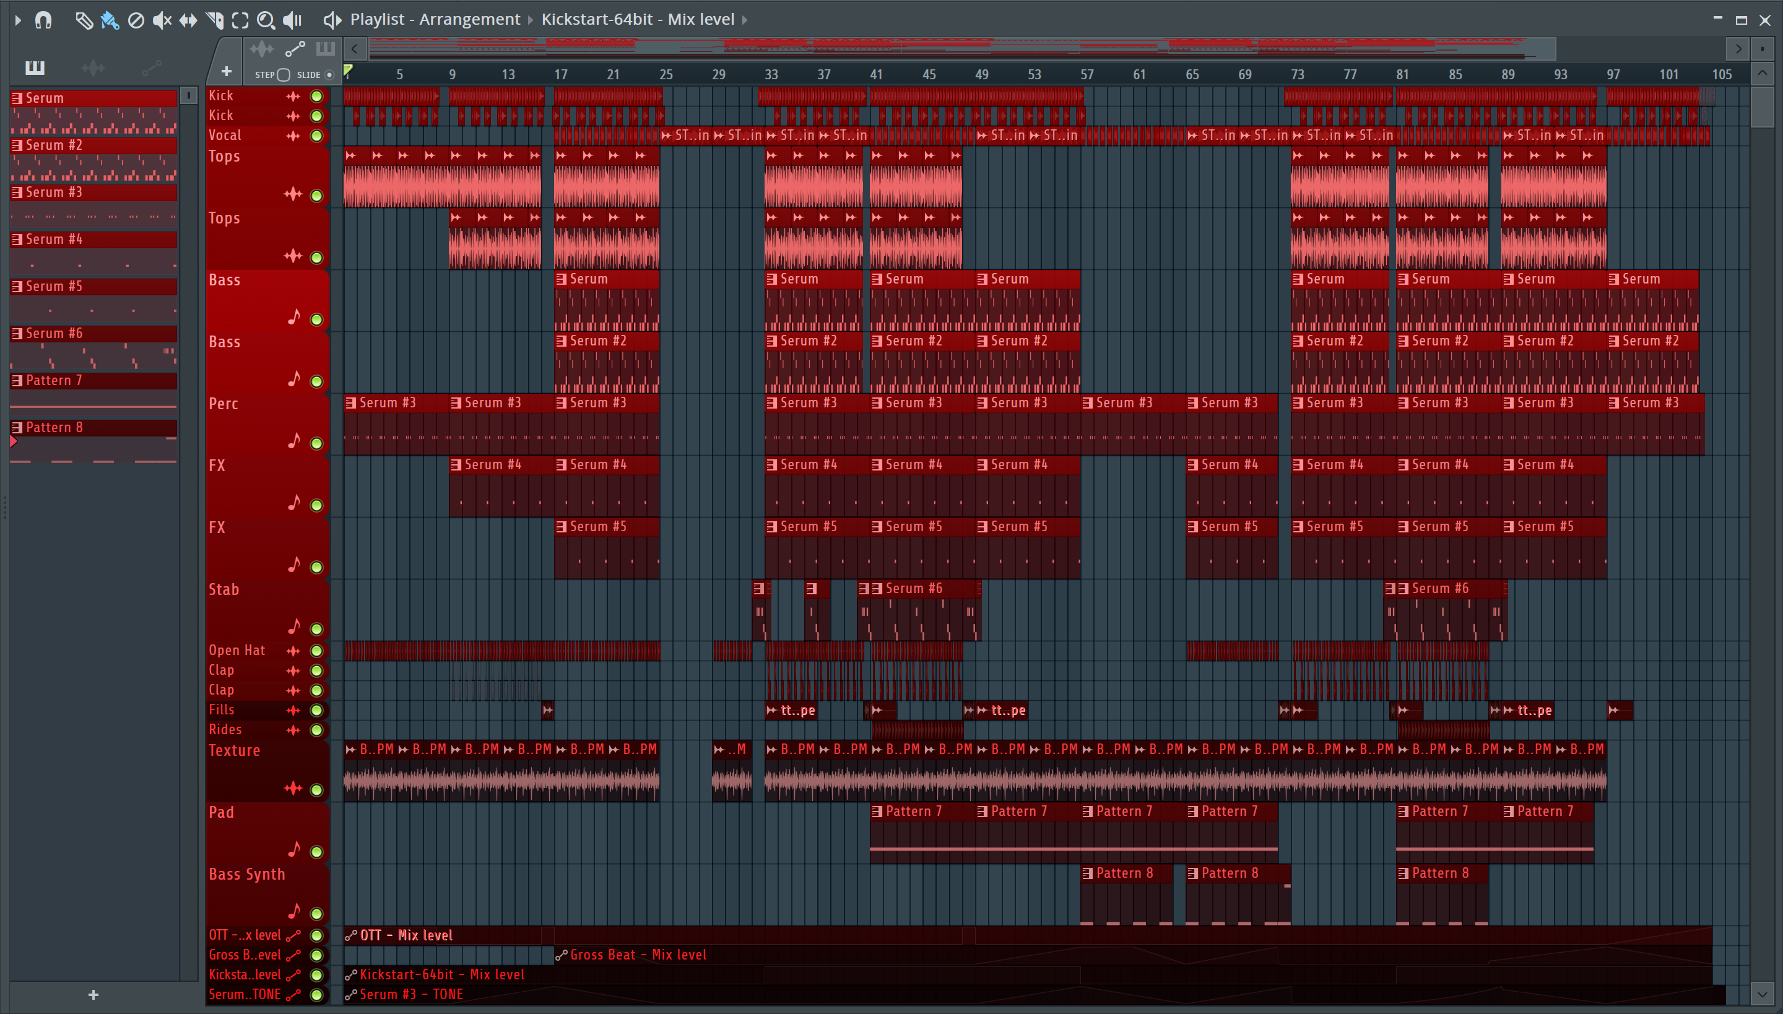Open the Playlist options menu arrow
Screen dimensions: 1783x1014
pyautogui.click(x=18, y=20)
